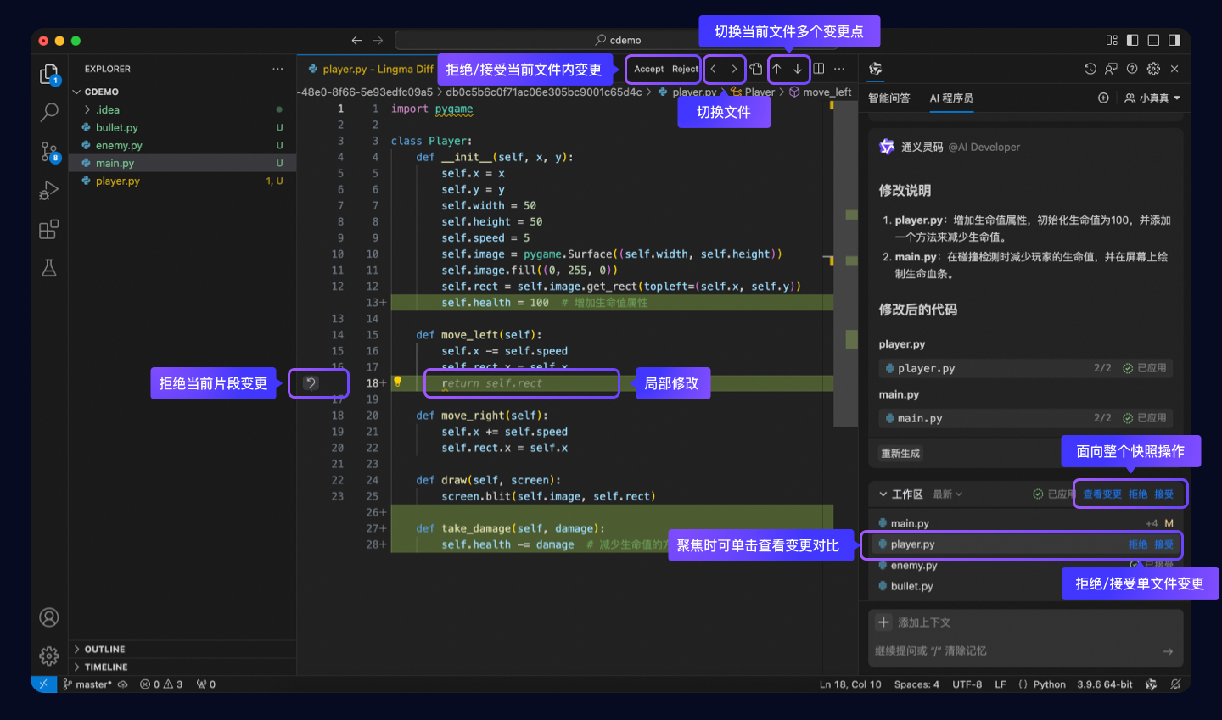
Task: Toggle the secondary side bar layout button
Action: pyautogui.click(x=1174, y=40)
